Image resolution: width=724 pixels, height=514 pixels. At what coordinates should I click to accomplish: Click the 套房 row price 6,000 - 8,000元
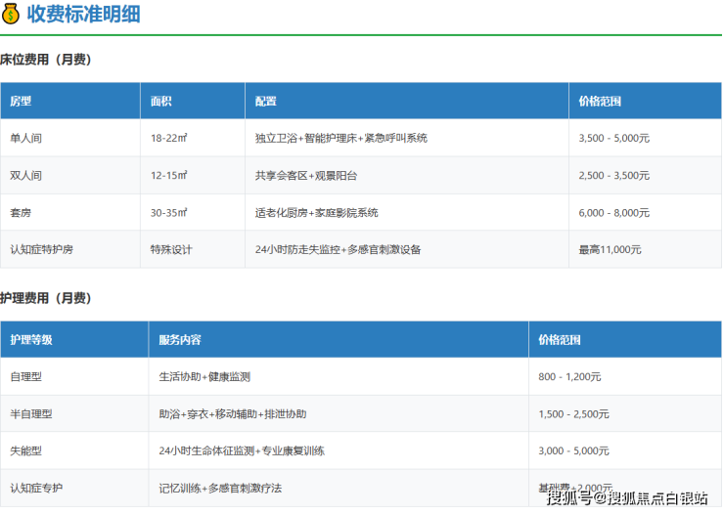pyautogui.click(x=613, y=213)
